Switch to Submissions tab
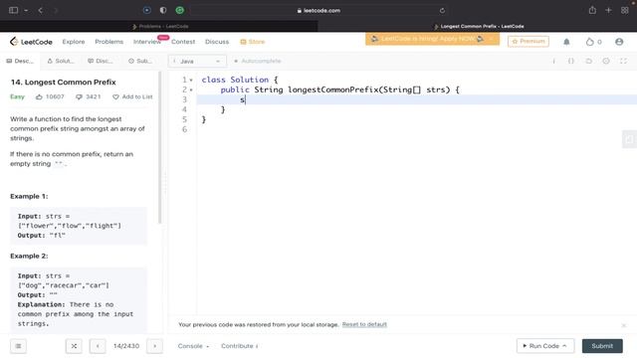The width and height of the screenshot is (637, 358). point(139,61)
